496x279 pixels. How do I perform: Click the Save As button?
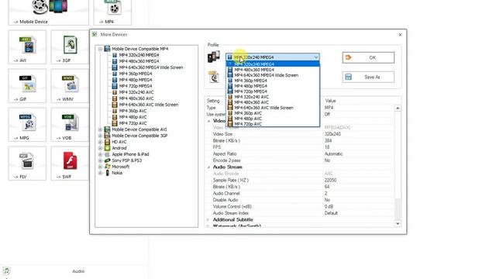pyautogui.click(x=368, y=77)
